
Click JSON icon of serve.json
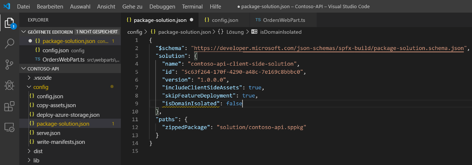pyautogui.click(x=32, y=133)
